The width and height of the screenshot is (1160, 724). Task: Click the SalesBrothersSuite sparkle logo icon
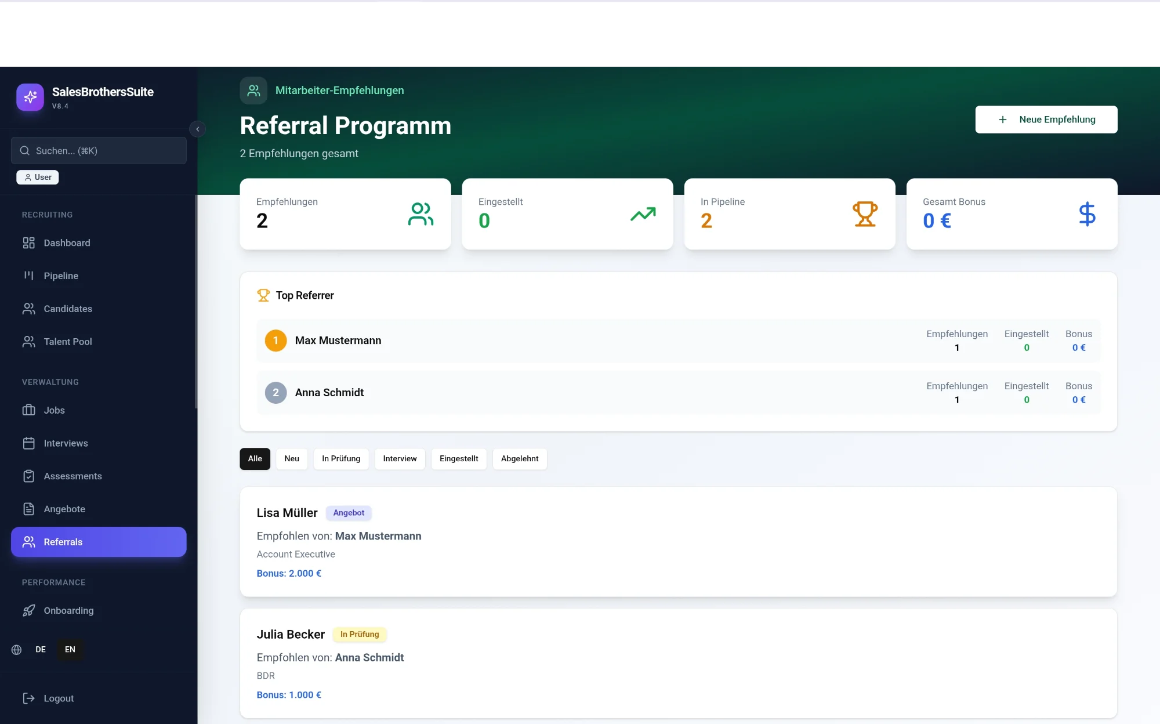30,97
